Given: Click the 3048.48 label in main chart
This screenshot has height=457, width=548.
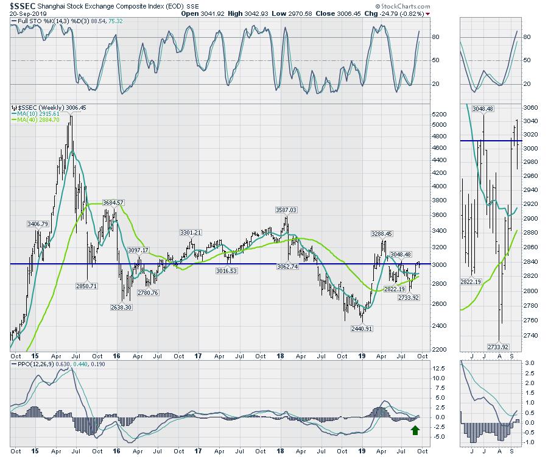Looking at the screenshot, I should [x=401, y=255].
